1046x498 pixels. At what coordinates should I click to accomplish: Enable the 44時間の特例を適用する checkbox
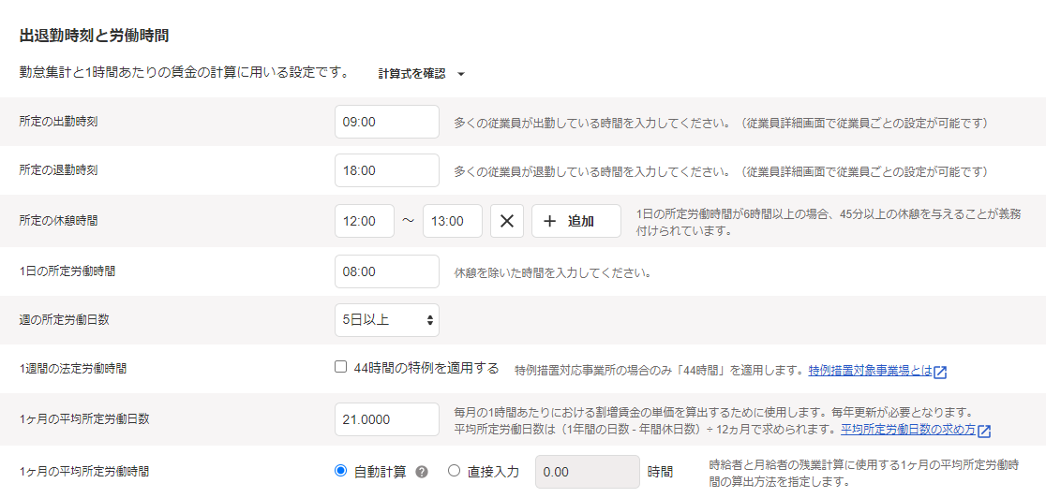tap(341, 367)
